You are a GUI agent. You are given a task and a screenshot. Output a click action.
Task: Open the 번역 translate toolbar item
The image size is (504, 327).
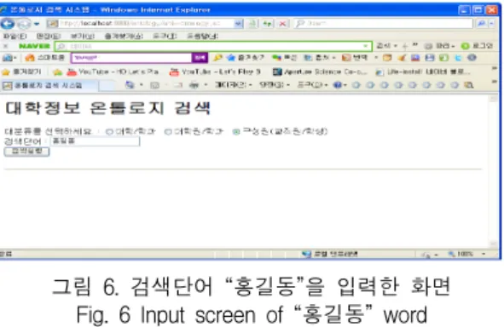(x=355, y=58)
